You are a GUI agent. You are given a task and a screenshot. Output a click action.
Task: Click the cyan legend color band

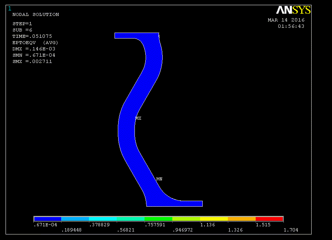pos(103,219)
